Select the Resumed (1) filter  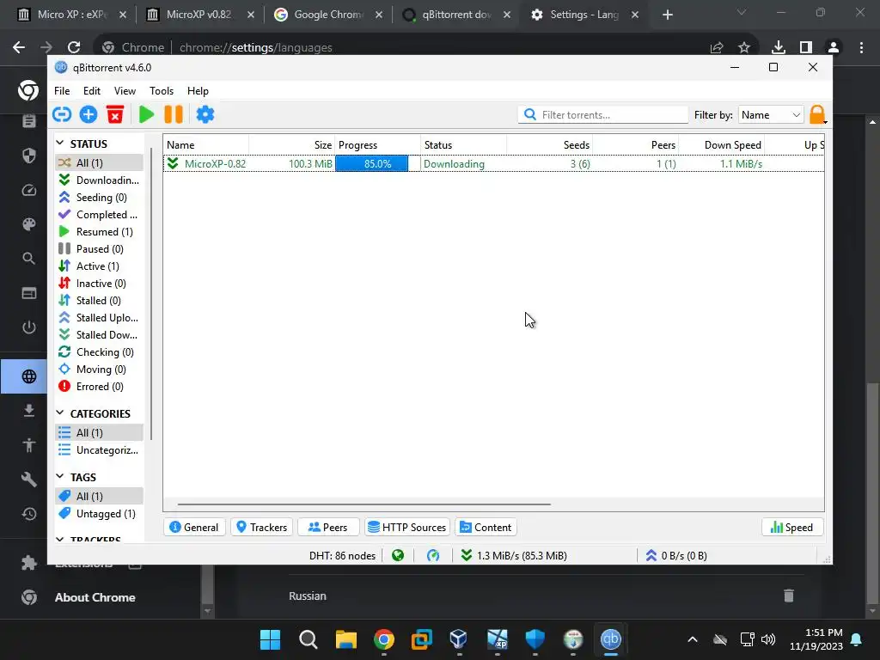coord(100,232)
